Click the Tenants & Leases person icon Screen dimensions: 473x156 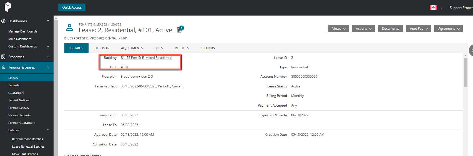point(3,67)
